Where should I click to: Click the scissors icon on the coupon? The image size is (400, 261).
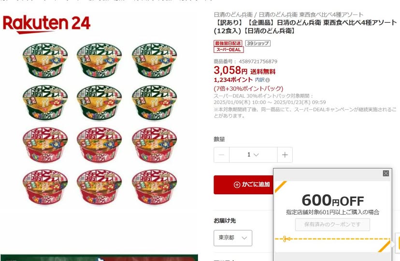pos(286,239)
